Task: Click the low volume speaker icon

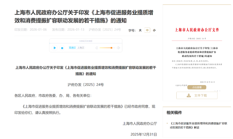Action: tap(96, 48)
